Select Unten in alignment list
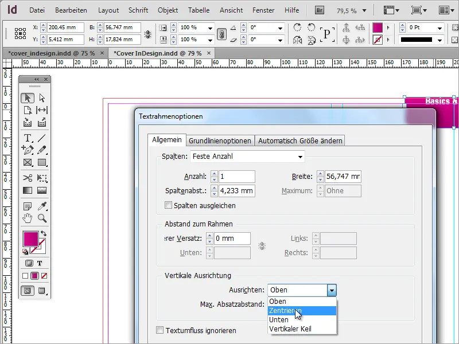Screen dimensions: 459x344 pyautogui.click(x=302, y=320)
